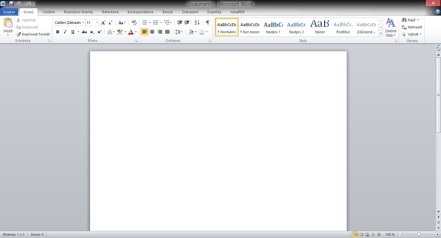This screenshot has height=238, width=441.
Task: Click the scrollbar down arrow
Action: click(x=439, y=212)
